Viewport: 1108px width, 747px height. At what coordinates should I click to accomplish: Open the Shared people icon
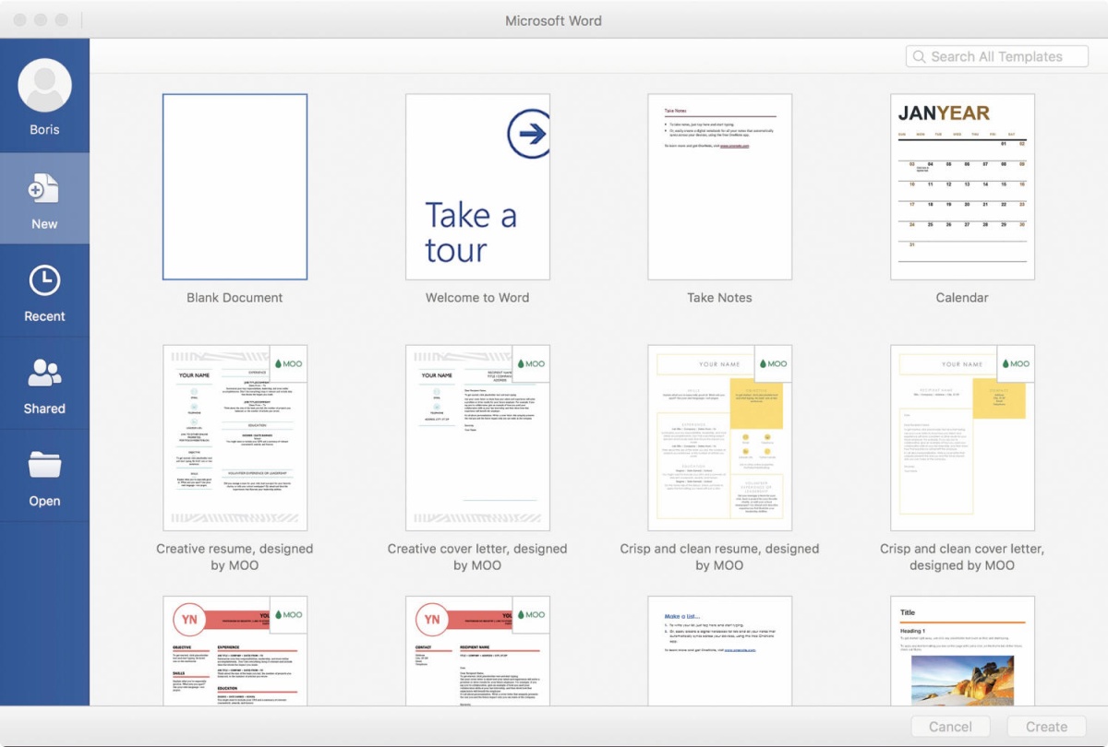click(x=44, y=373)
